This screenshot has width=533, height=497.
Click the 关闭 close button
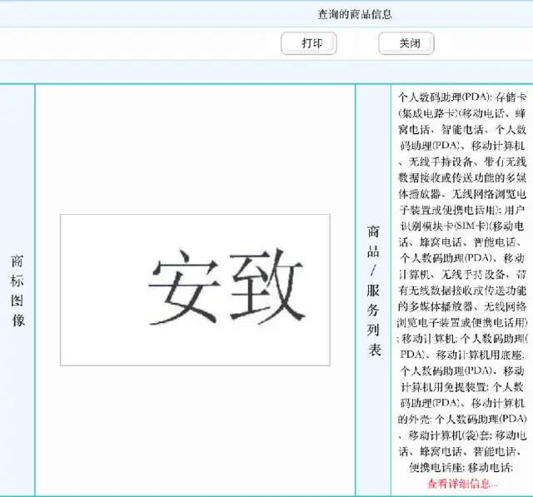pyautogui.click(x=406, y=43)
